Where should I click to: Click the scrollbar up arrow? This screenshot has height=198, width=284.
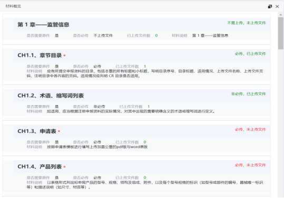281,15
